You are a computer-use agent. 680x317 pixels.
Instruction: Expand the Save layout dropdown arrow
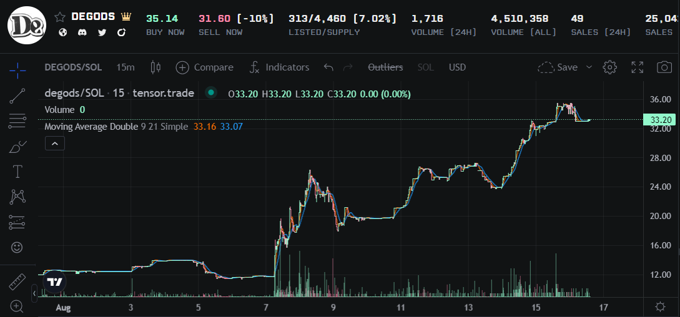pyautogui.click(x=589, y=67)
